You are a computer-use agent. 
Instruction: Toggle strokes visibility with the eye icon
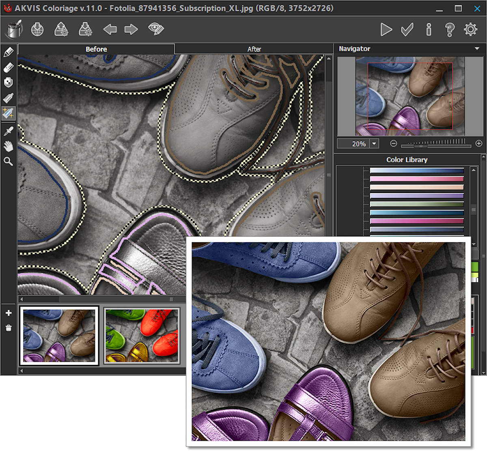pos(155,29)
